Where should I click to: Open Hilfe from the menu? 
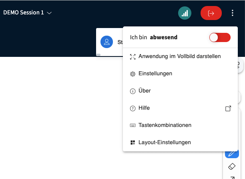click(144, 108)
